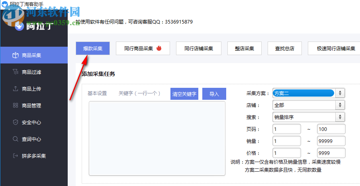Open the 店铺 dropdown showing 全部

[309, 105]
